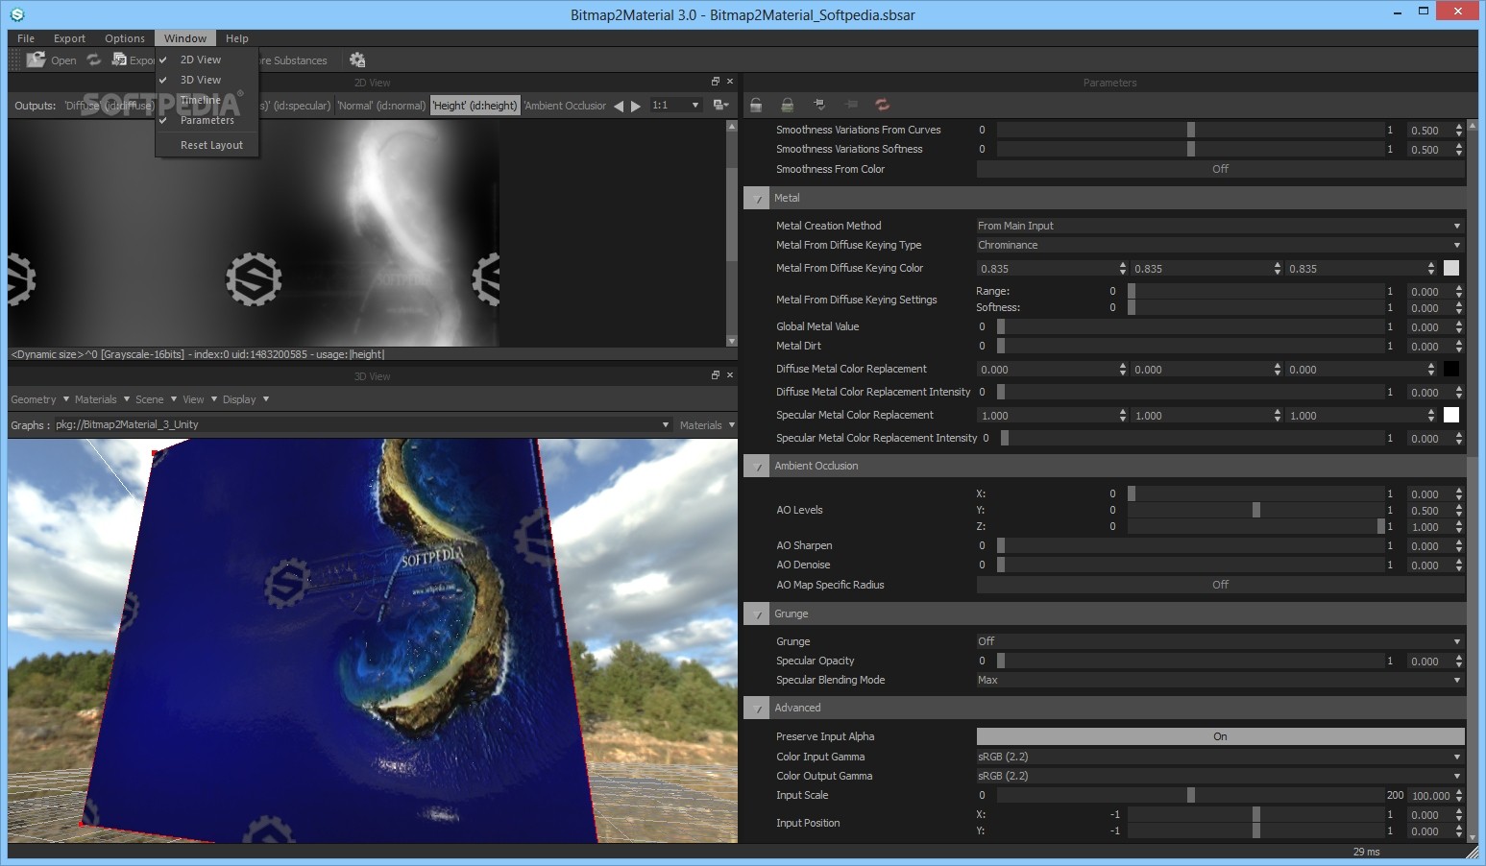The height and width of the screenshot is (866, 1486).
Task: Click the red reset arrows icon in Parameters
Action: pyautogui.click(x=882, y=105)
